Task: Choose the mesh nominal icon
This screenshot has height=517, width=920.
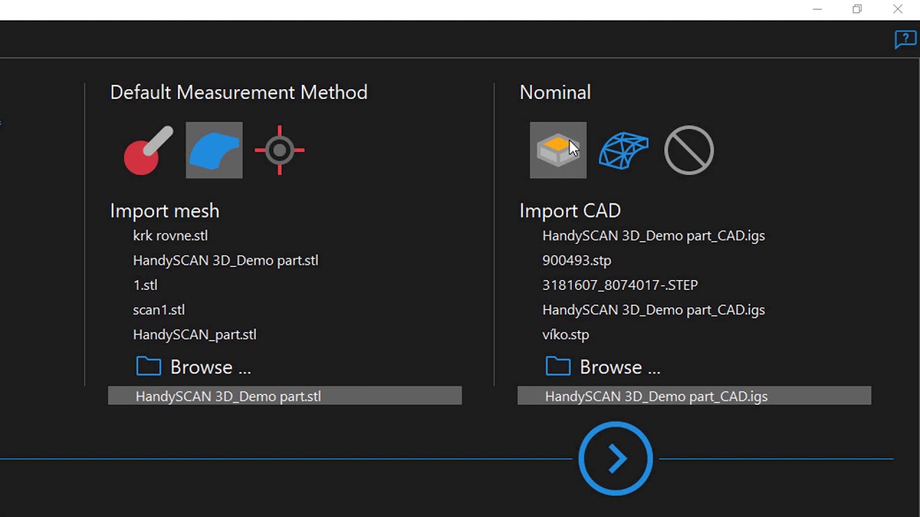Action: pos(623,150)
